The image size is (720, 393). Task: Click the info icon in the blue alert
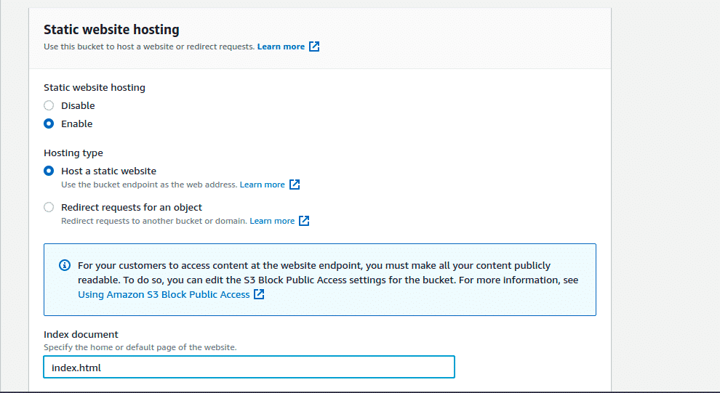coord(65,265)
